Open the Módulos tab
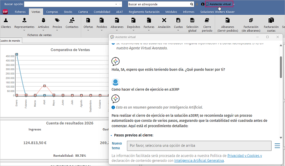 click(x=171, y=12)
